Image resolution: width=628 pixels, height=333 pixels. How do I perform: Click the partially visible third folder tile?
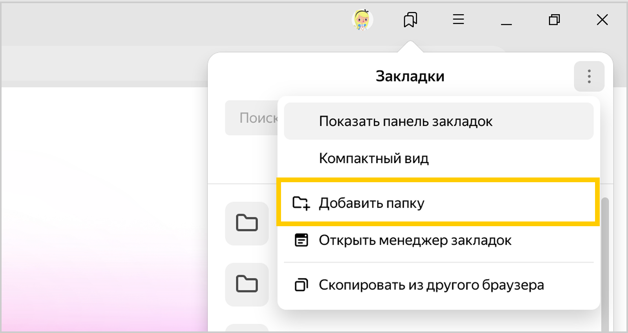[x=247, y=328]
